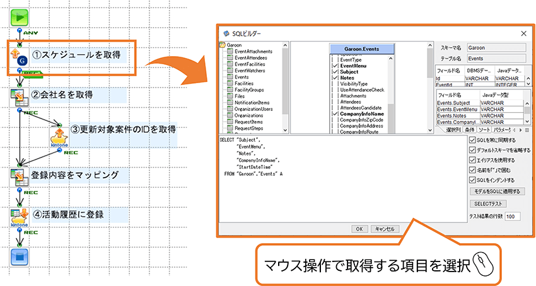
Task: Click the schema tree vertical scrollbar
Action: coord(286,87)
